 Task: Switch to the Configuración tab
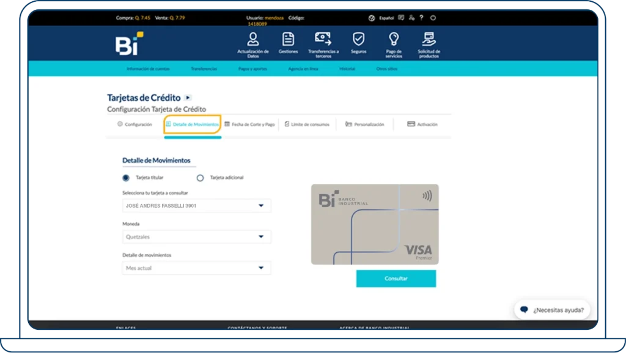tap(134, 125)
